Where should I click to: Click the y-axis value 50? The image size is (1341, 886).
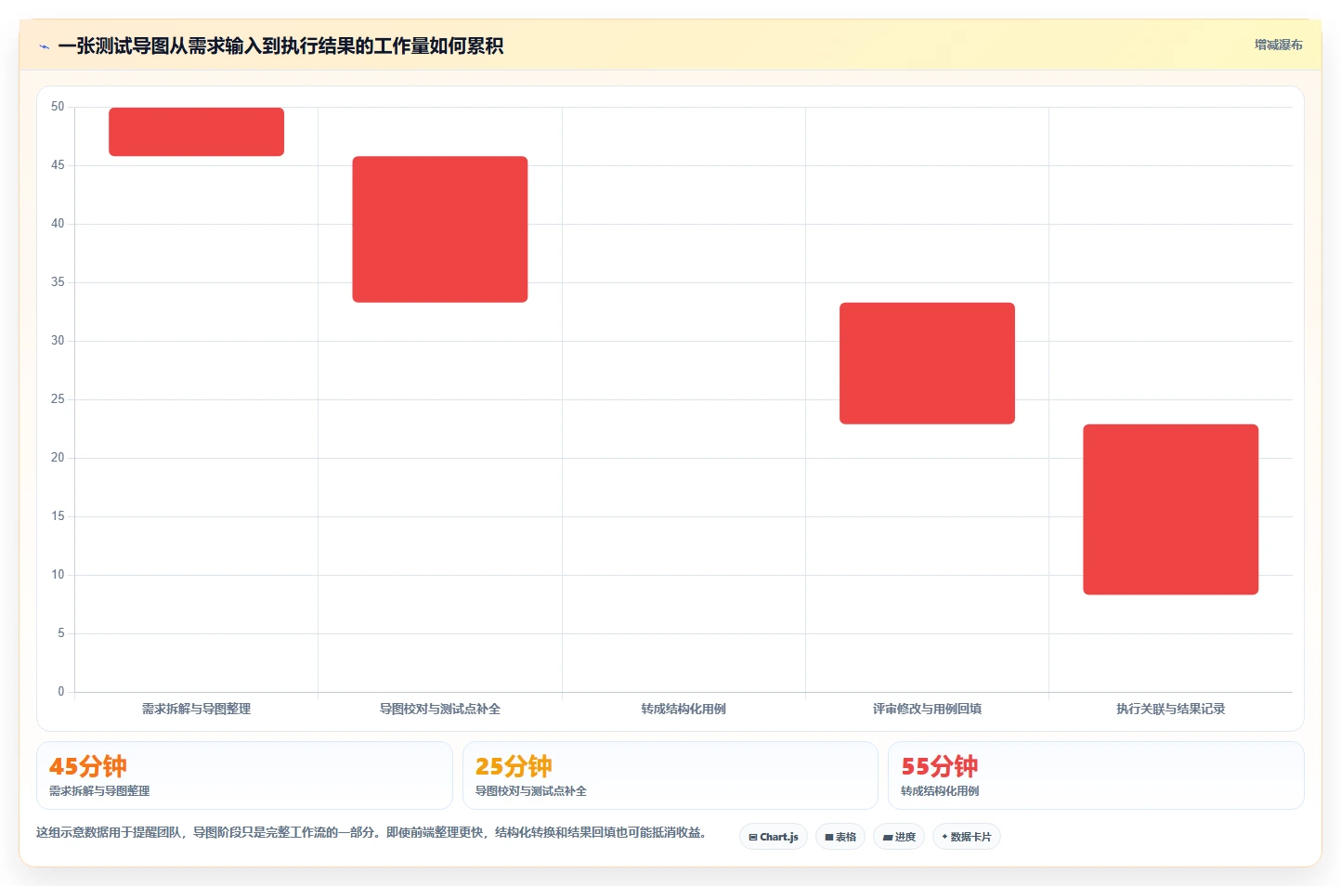tap(58, 107)
